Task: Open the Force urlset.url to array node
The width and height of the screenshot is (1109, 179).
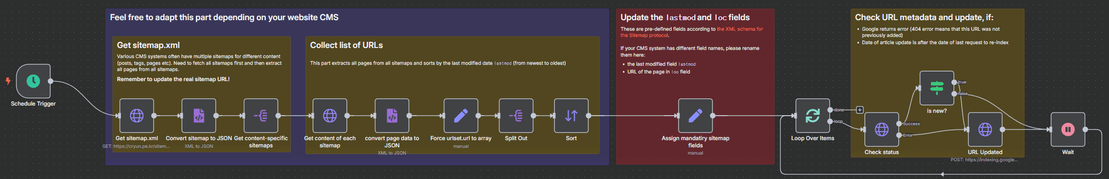Action: (x=461, y=116)
